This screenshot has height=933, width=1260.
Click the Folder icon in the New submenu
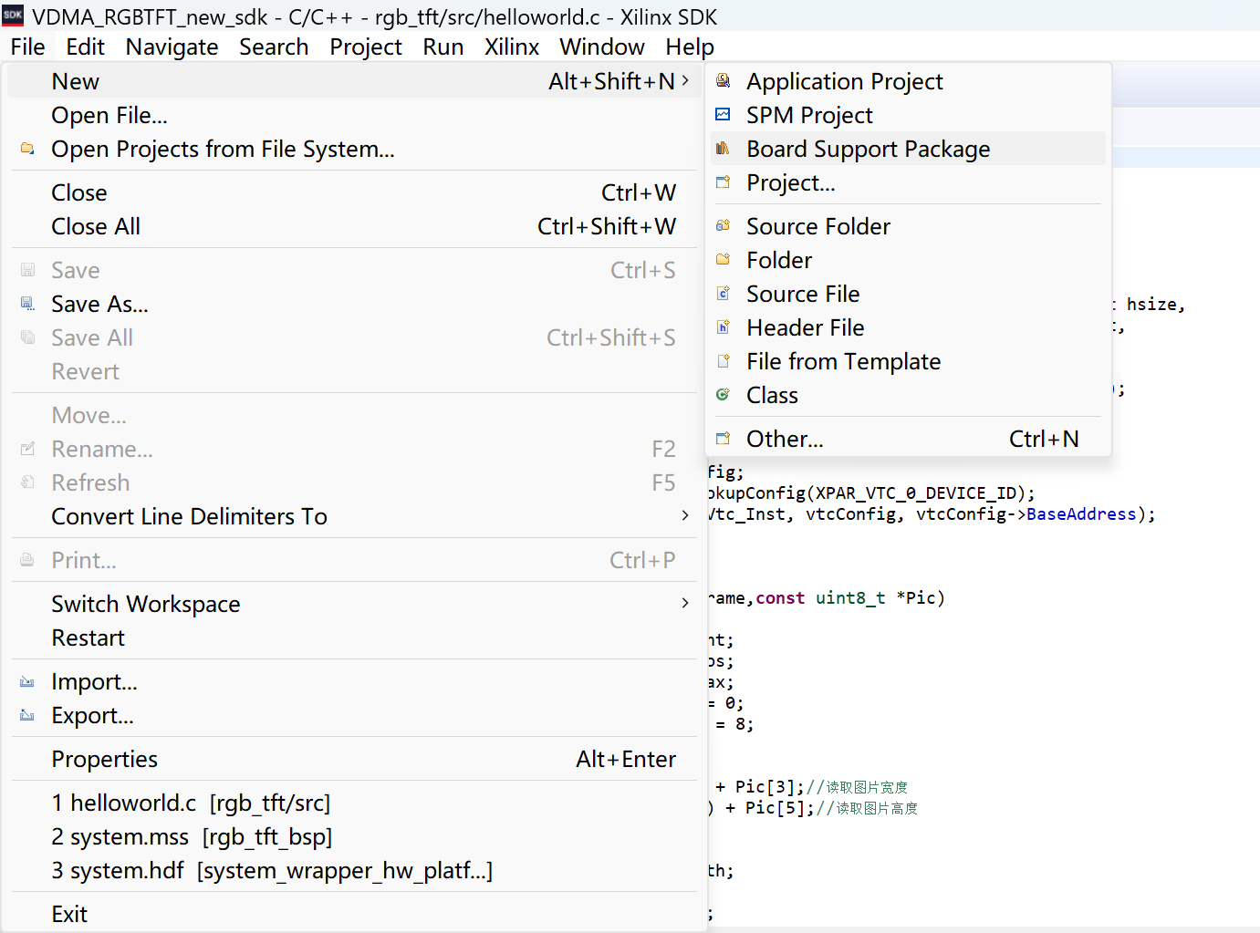[723, 260]
